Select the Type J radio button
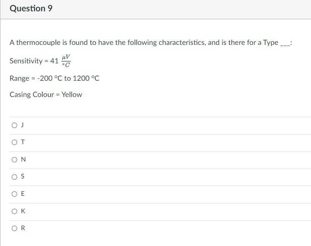 pos(14,125)
